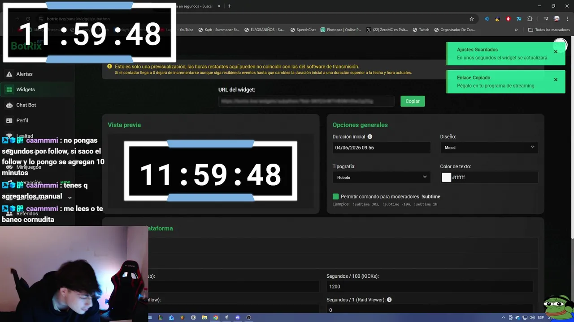
Task: Open Chrome from the Windows taskbar
Action: tap(216, 318)
